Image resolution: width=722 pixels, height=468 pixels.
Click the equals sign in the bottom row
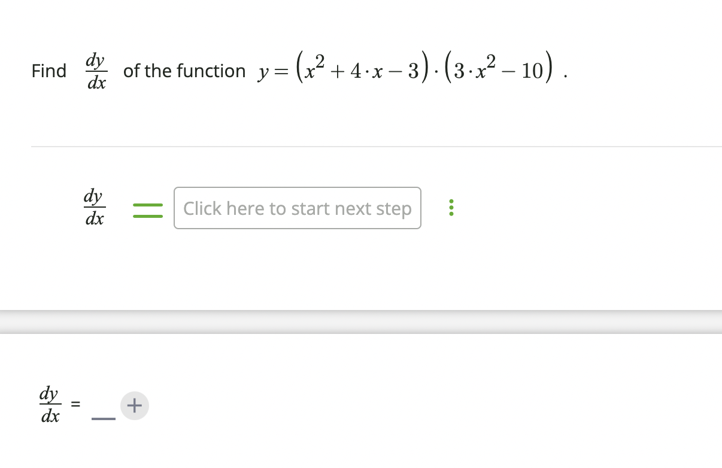tap(75, 405)
